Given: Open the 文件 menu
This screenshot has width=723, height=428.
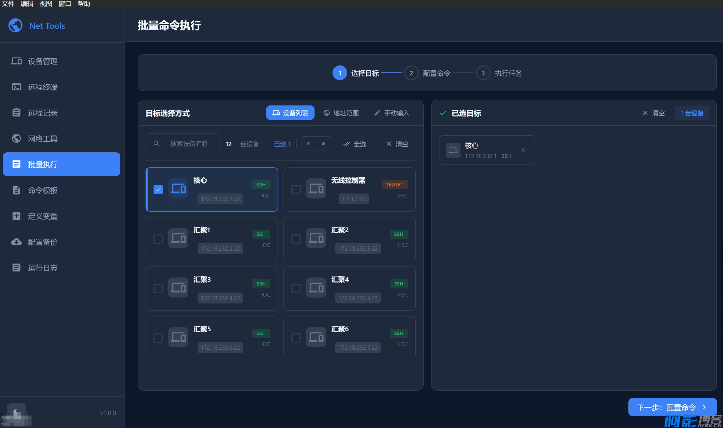Looking at the screenshot, I should (x=8, y=4).
